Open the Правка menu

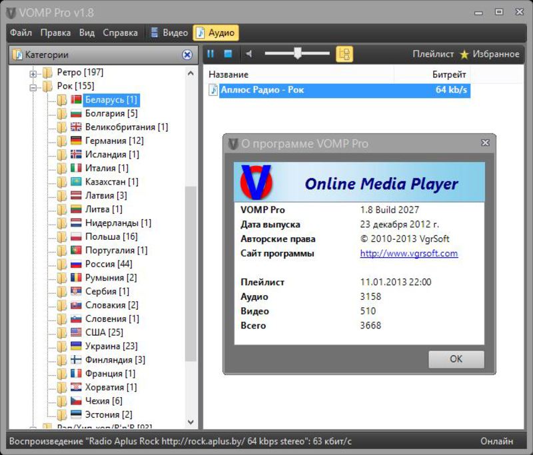click(x=55, y=33)
